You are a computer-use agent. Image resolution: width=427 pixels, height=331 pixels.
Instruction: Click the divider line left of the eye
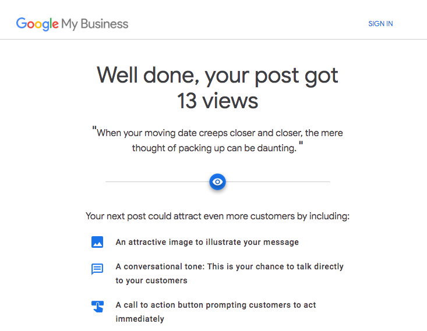pyautogui.click(x=157, y=182)
